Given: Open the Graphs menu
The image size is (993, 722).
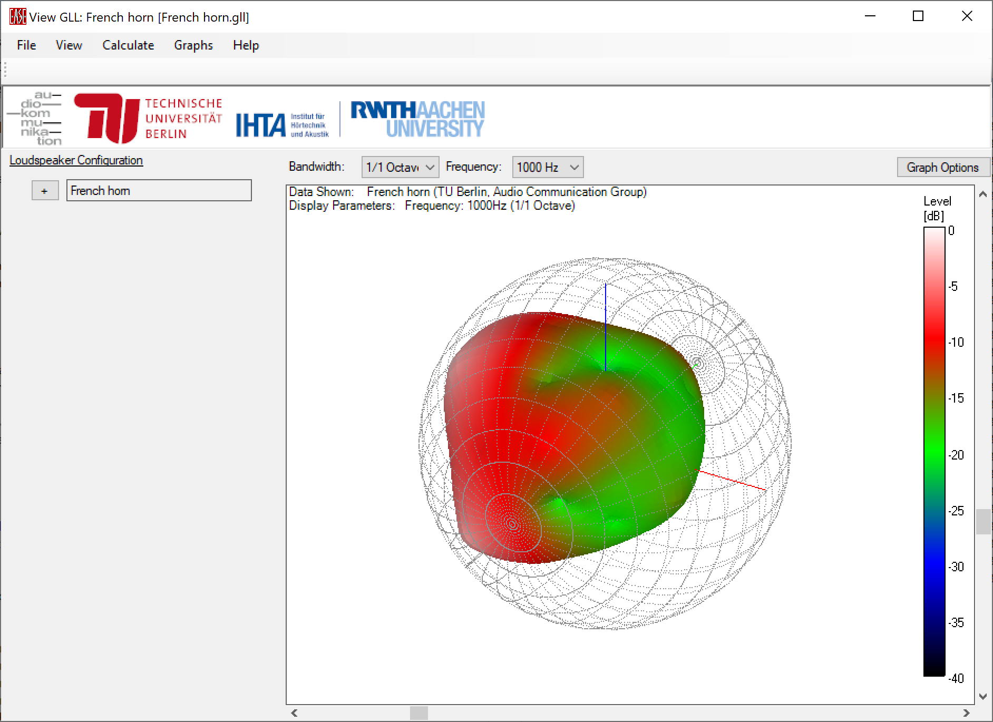Looking at the screenshot, I should point(193,45).
